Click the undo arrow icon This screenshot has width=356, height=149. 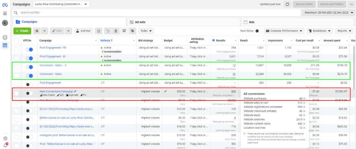[108, 31]
